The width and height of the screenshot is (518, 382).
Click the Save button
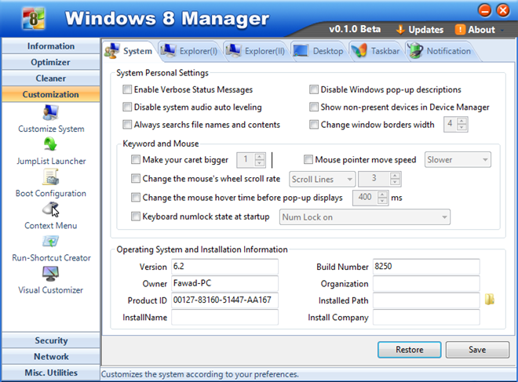[477, 350]
